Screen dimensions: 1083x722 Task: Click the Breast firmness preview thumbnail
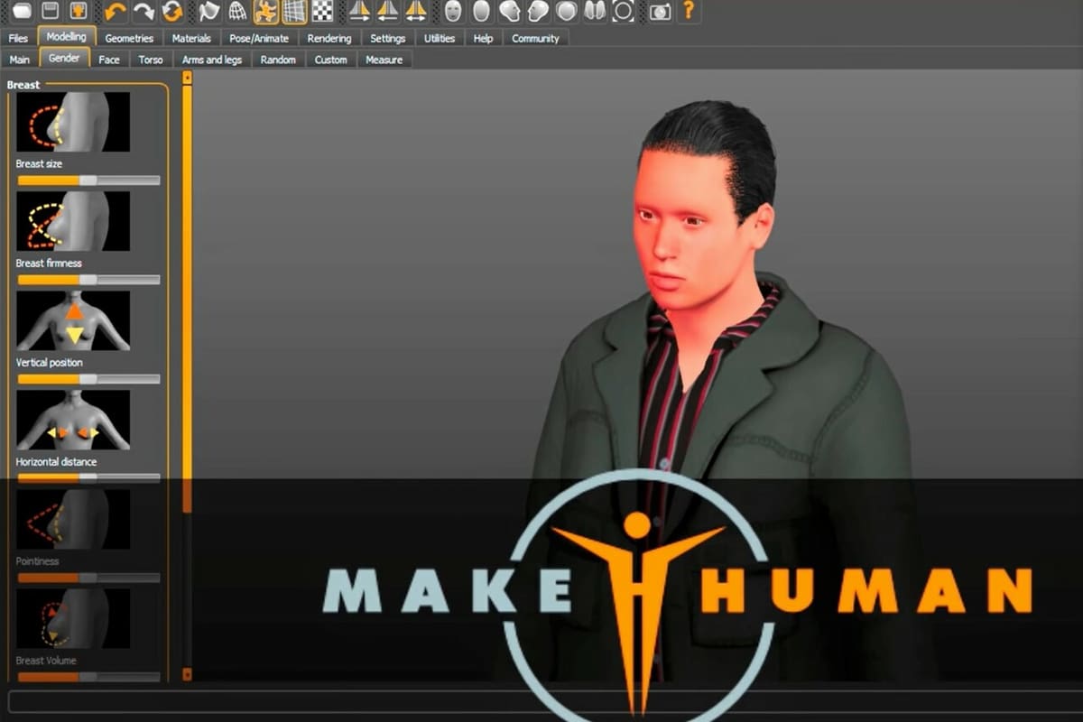pyautogui.click(x=73, y=221)
